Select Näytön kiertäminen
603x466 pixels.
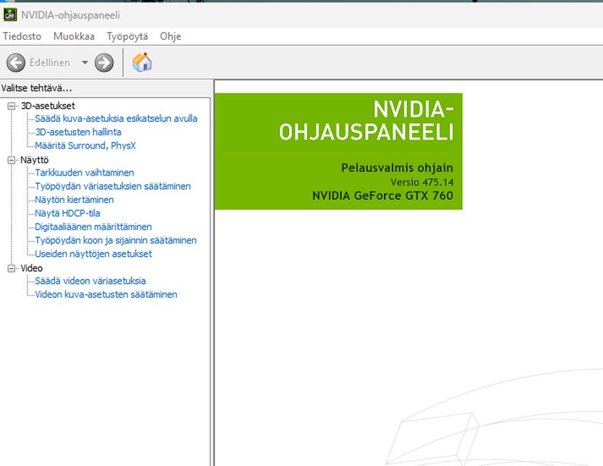tap(74, 199)
